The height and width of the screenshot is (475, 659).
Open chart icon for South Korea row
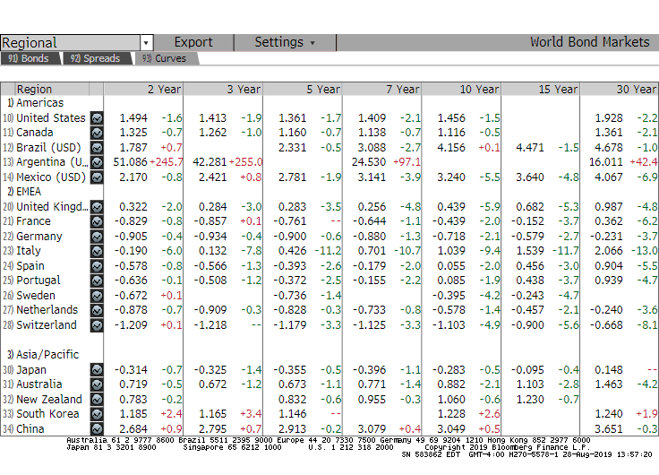[97, 414]
